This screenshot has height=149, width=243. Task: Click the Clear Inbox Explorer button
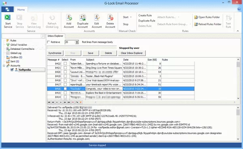(132, 53)
